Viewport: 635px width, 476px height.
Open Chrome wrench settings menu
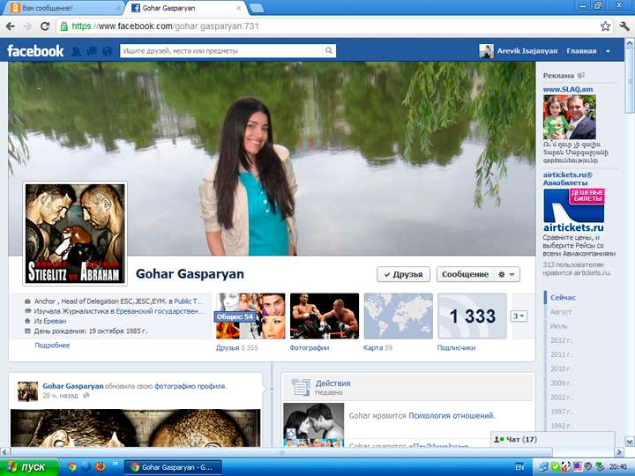(x=623, y=26)
